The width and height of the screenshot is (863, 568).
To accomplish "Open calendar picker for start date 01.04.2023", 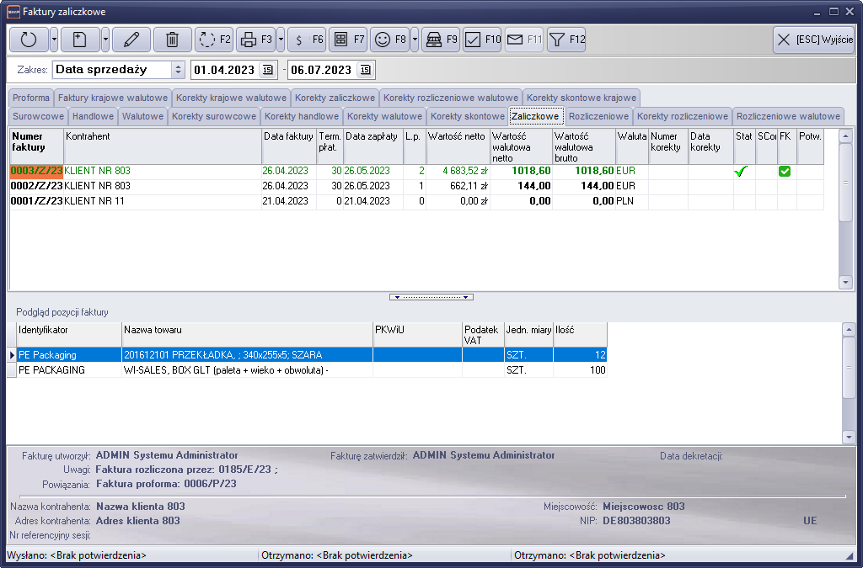I will (x=268, y=70).
